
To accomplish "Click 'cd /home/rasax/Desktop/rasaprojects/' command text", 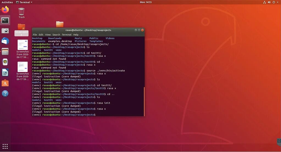I will [x=82, y=44].
